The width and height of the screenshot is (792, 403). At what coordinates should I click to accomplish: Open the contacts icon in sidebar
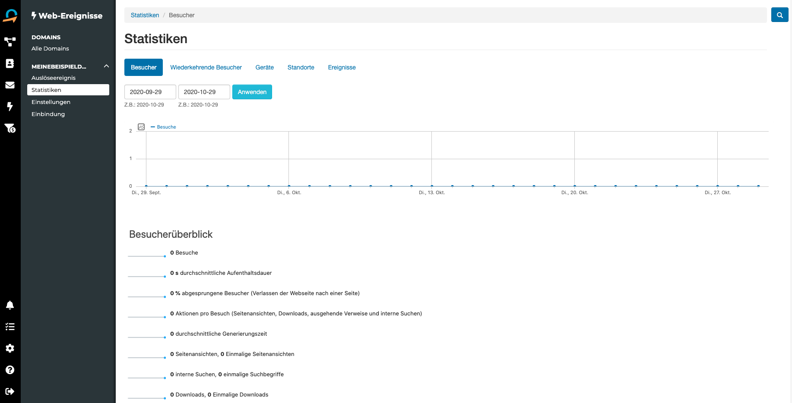coord(10,63)
